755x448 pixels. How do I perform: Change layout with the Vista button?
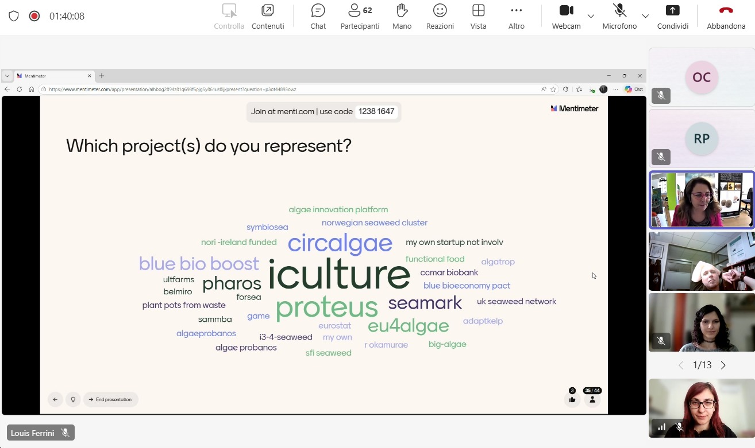point(478,17)
